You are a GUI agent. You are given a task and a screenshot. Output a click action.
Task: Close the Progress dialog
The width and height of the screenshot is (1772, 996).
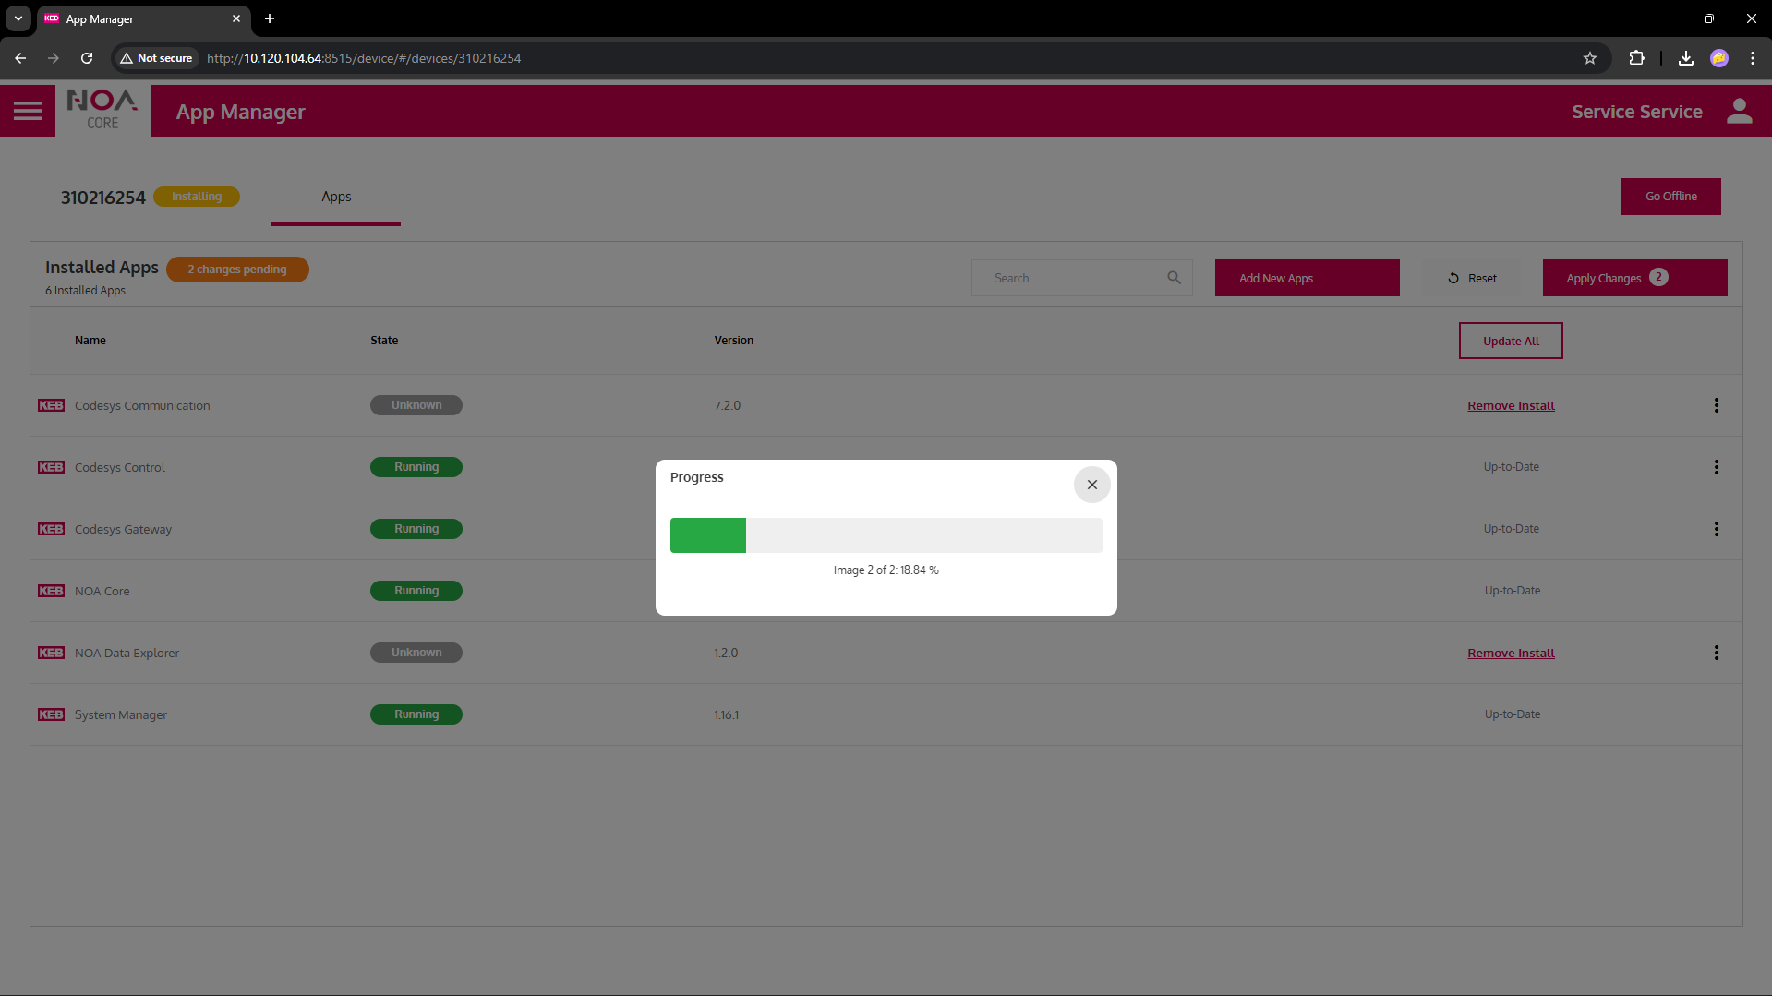click(1091, 485)
